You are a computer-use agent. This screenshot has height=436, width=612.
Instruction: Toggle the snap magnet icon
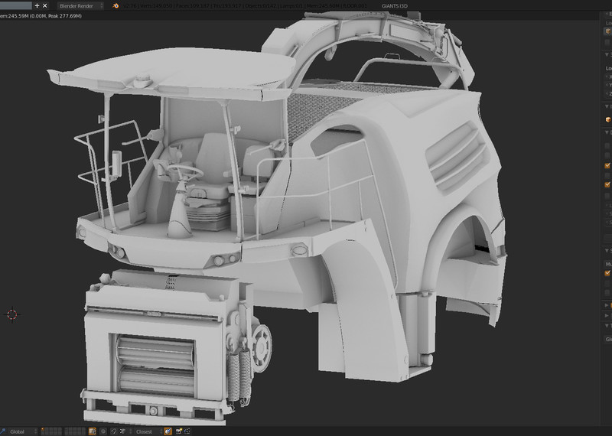(113, 431)
